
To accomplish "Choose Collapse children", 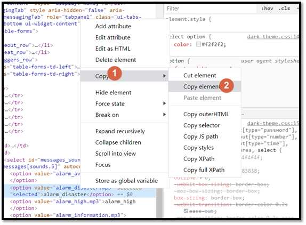I will (x=118, y=142).
